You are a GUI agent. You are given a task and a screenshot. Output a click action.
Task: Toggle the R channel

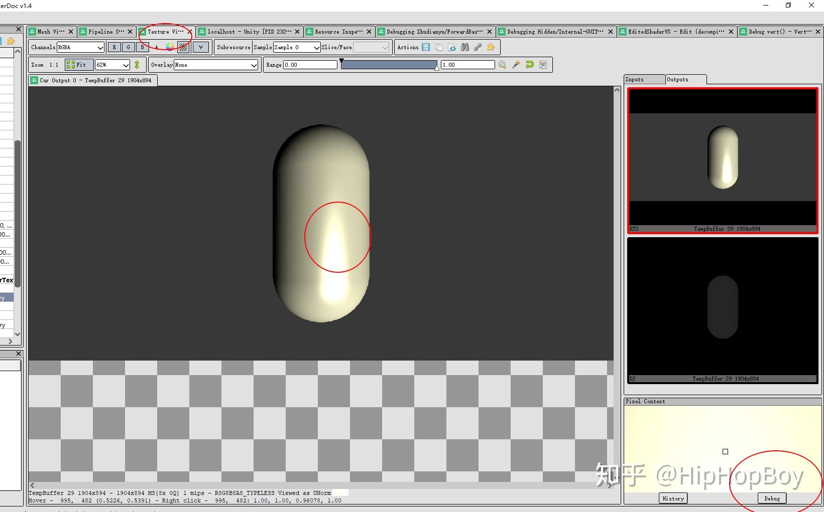pos(114,47)
